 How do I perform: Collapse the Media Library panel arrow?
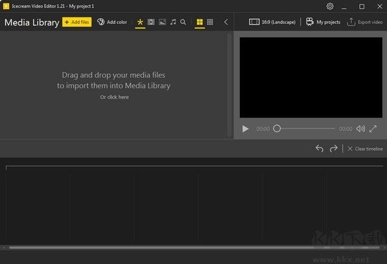pos(226,22)
